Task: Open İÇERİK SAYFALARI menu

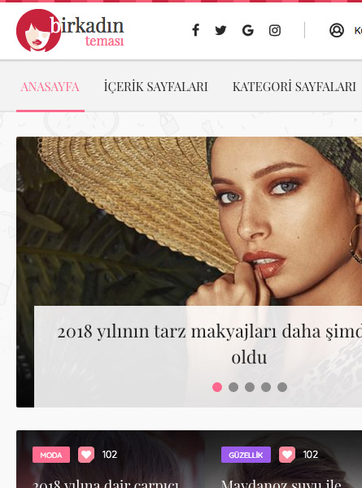Action: [155, 86]
